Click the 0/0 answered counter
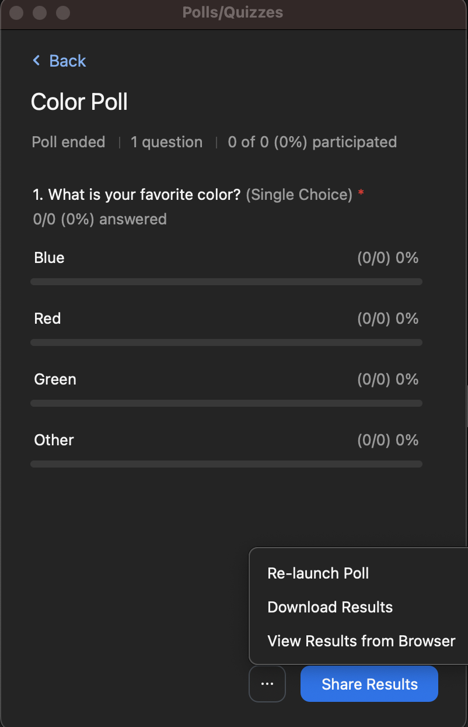Image resolution: width=468 pixels, height=727 pixels. tap(99, 219)
